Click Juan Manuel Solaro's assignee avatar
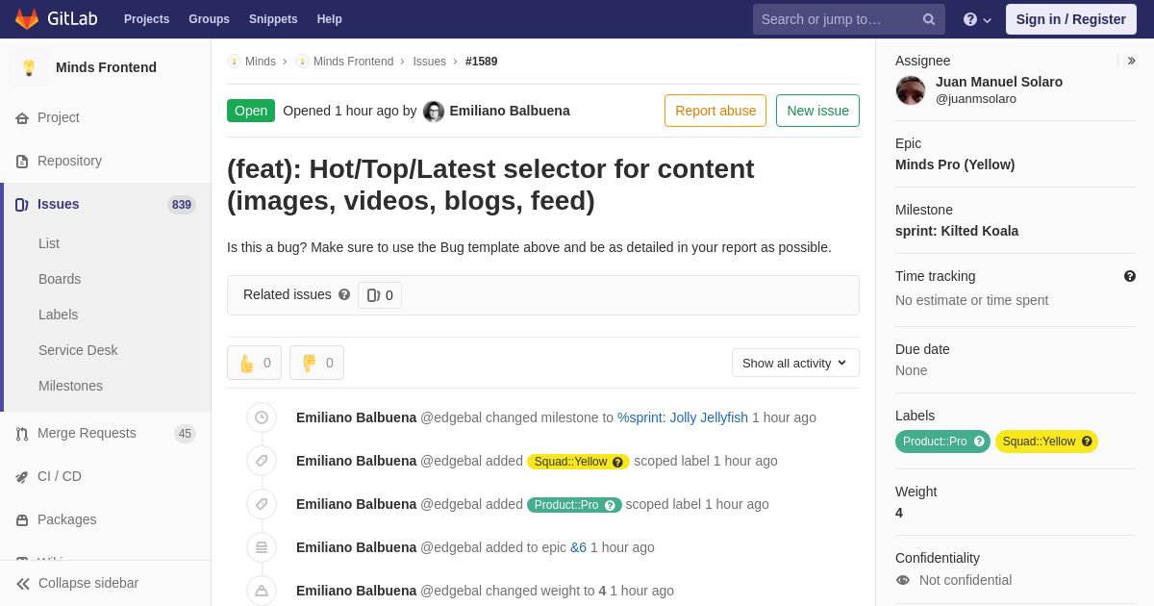 [911, 90]
